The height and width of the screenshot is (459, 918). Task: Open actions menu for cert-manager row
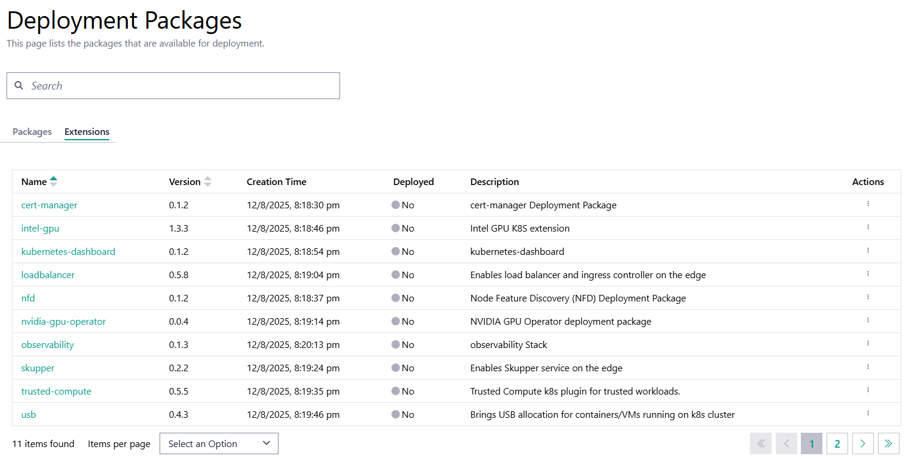pos(868,204)
